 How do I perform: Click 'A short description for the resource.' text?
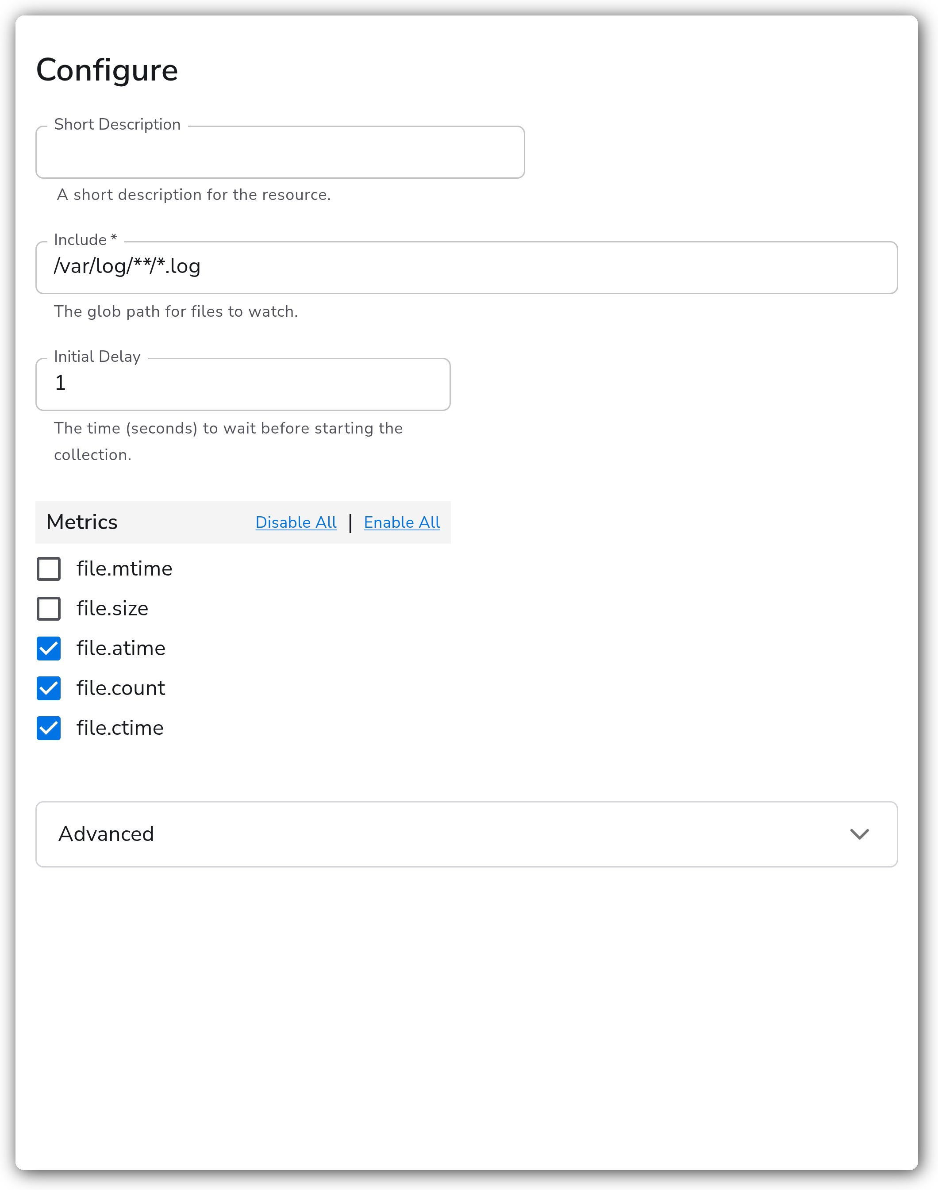click(194, 194)
